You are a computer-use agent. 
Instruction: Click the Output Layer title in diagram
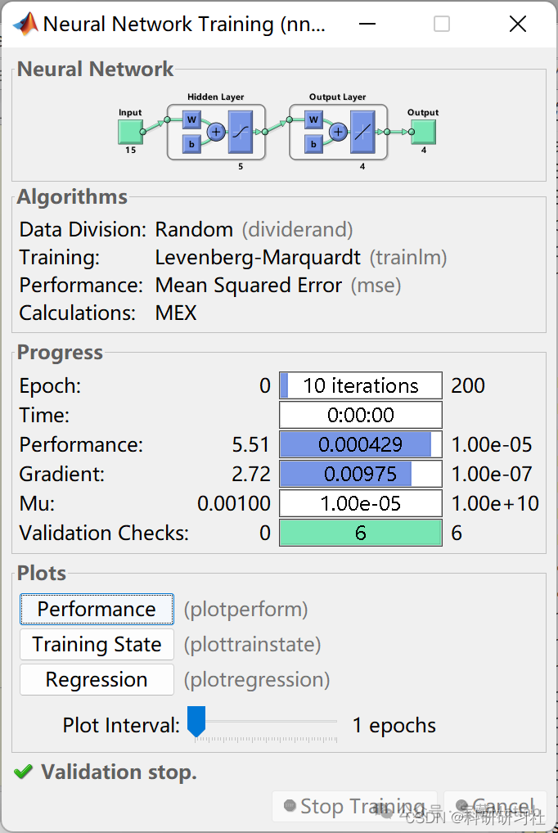point(337,97)
